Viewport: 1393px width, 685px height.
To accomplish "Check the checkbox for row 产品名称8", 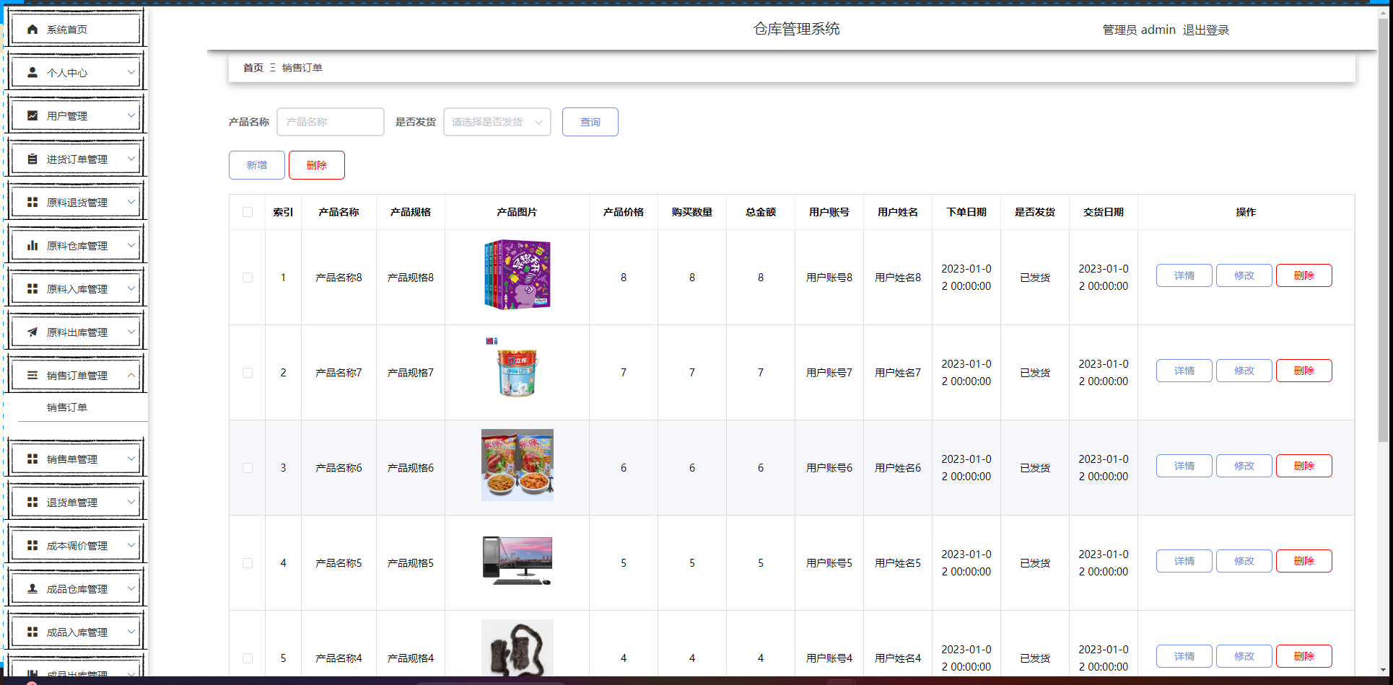I will pos(248,278).
